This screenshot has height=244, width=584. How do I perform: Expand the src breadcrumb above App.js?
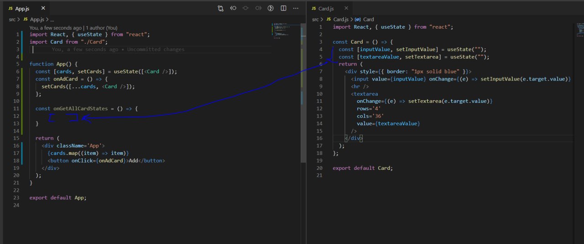pyautogui.click(x=12, y=20)
